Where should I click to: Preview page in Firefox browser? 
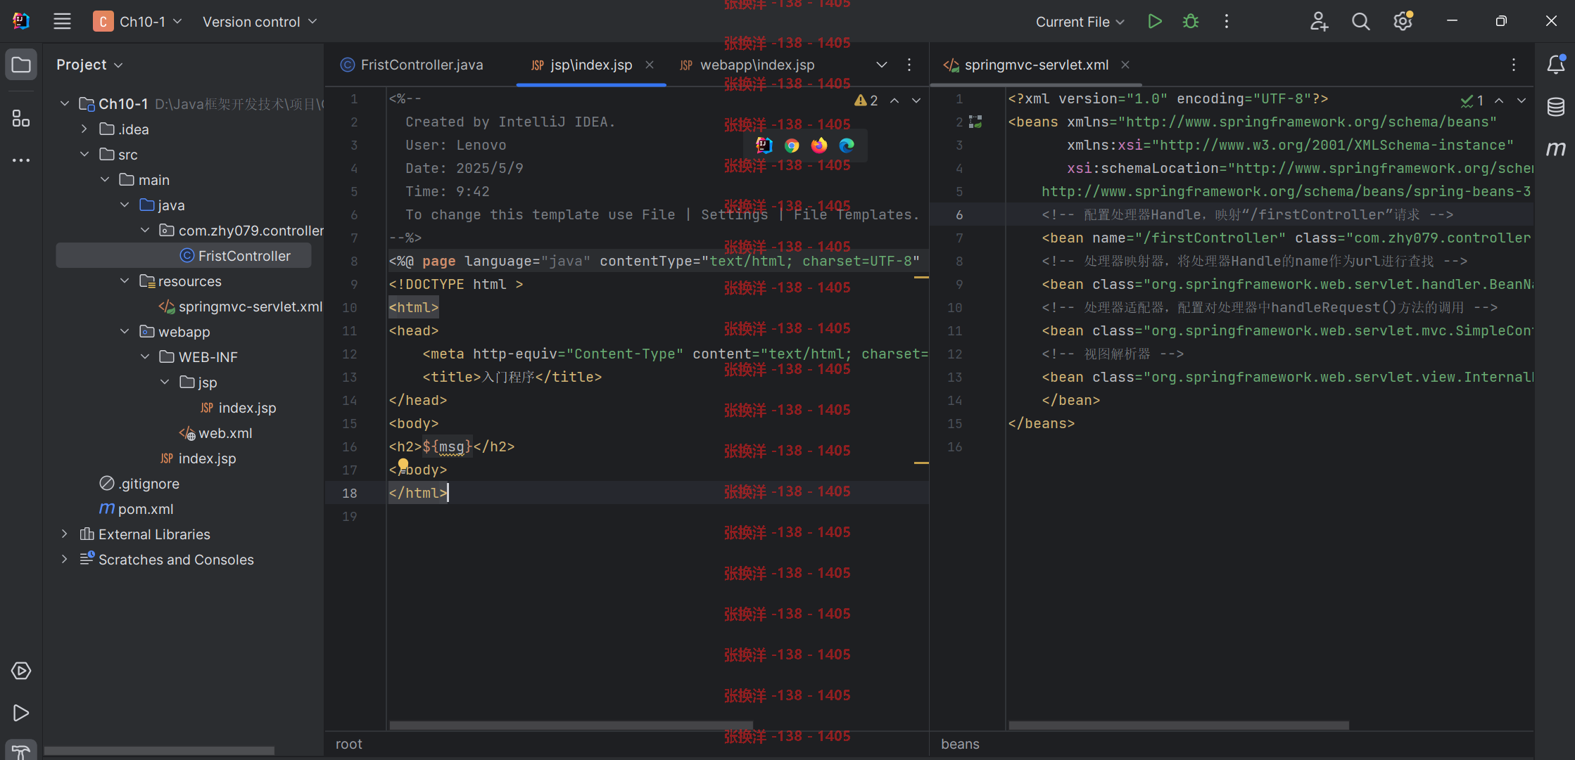point(819,146)
